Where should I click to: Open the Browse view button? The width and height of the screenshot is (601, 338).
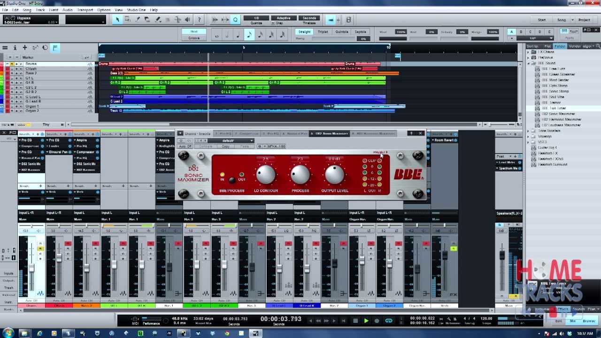pos(589,321)
